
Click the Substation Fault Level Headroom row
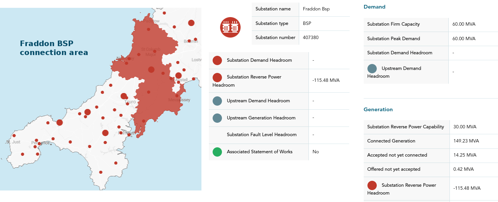[279, 135]
